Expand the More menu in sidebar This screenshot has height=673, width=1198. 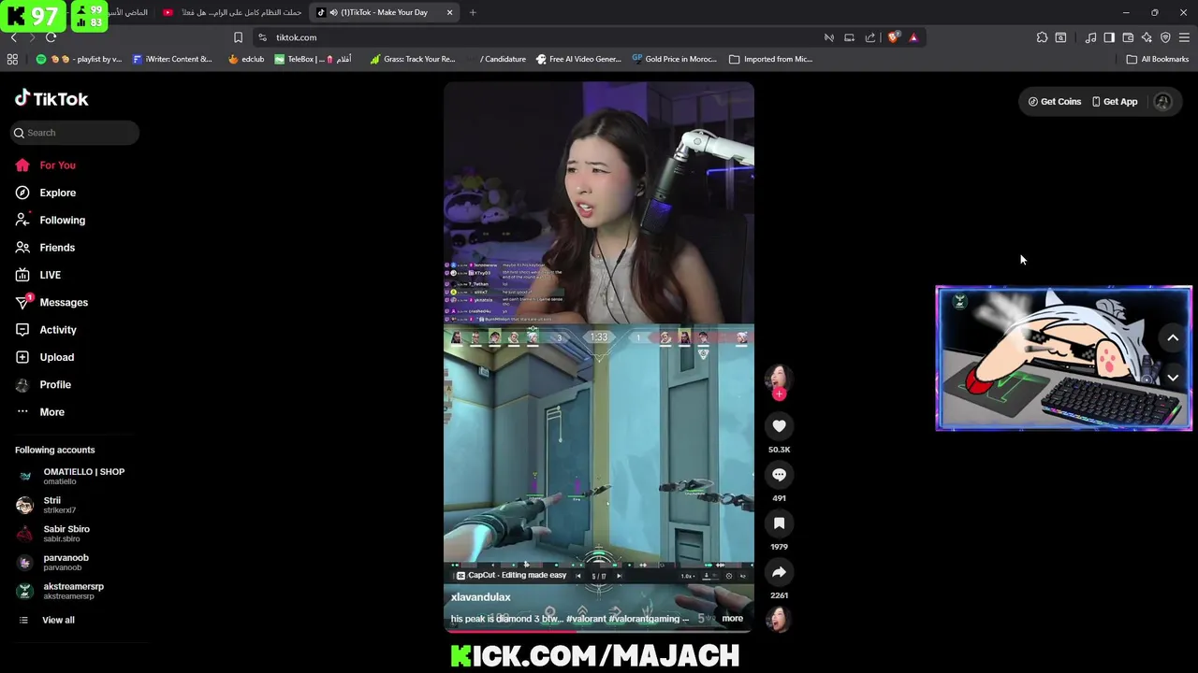tap(39, 412)
